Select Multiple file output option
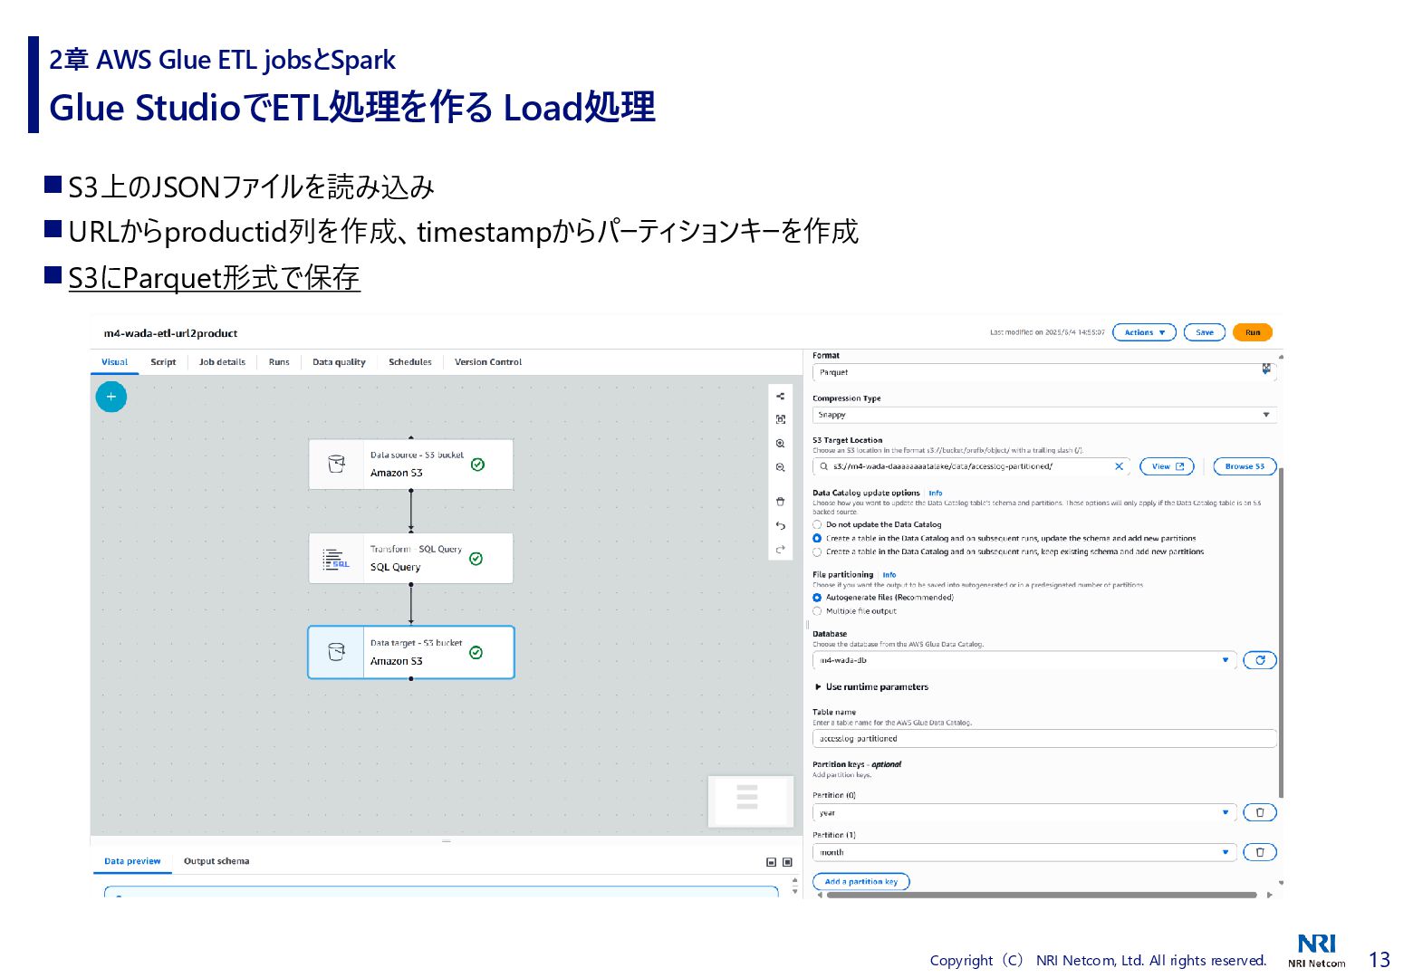Viewport: 1413px width, 978px height. coord(817,611)
